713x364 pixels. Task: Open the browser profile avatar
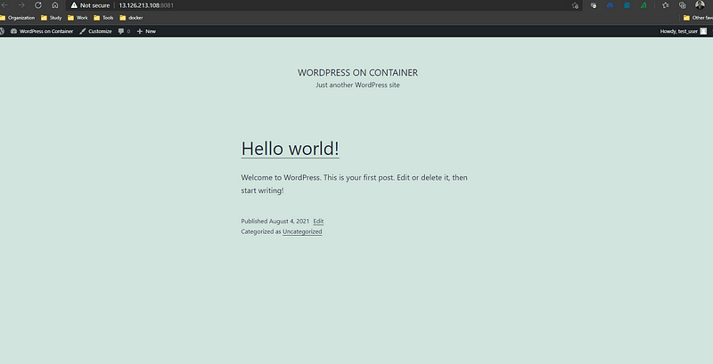pos(700,5)
